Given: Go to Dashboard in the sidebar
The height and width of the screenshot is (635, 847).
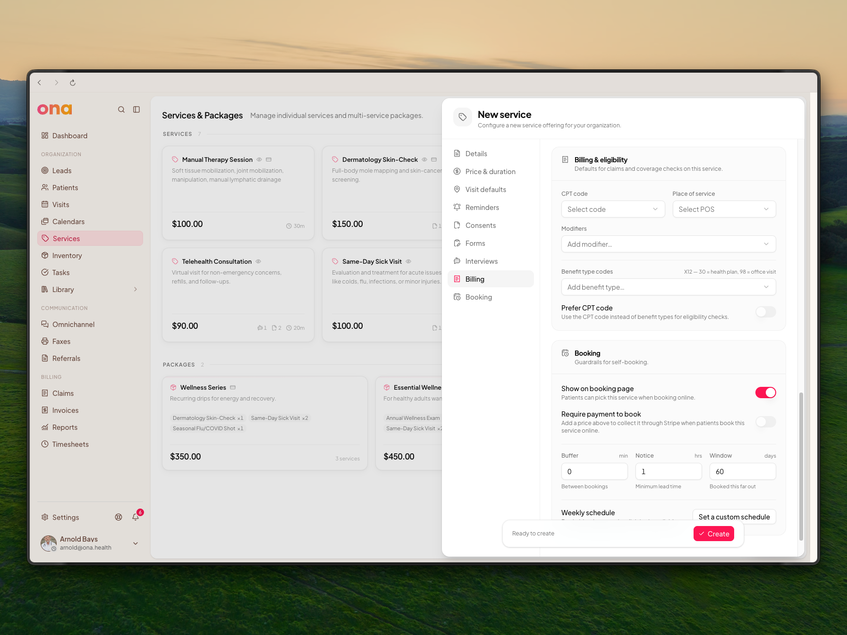Looking at the screenshot, I should click(90, 135).
